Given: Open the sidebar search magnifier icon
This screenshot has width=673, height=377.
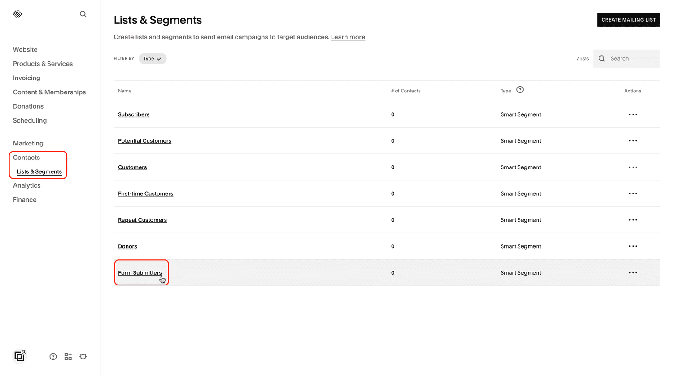Looking at the screenshot, I should [x=83, y=14].
